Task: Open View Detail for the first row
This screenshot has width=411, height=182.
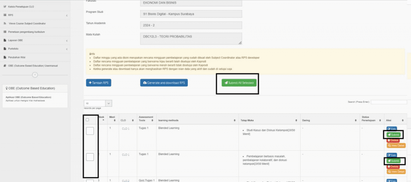Action: (x=396, y=146)
